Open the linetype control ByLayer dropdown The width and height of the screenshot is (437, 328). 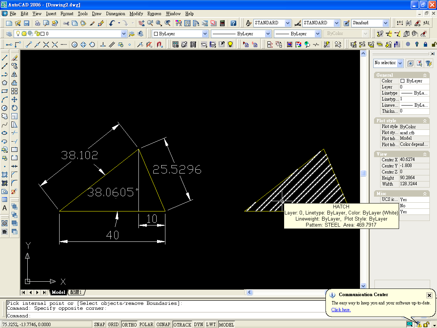(x=268, y=34)
